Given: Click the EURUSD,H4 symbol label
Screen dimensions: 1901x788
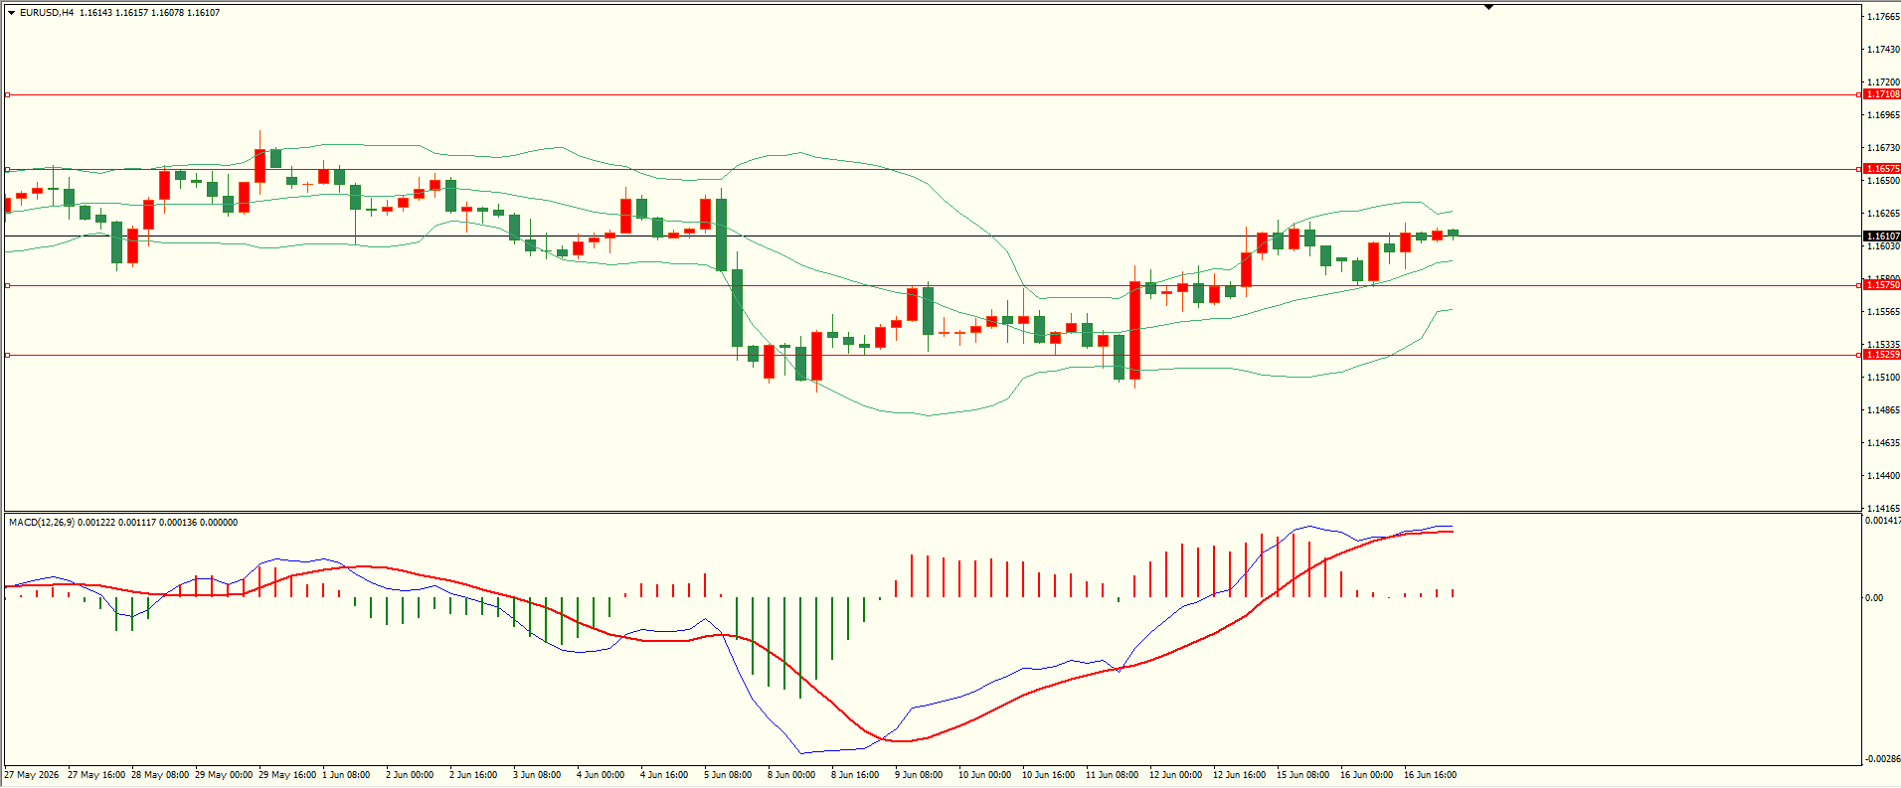Looking at the screenshot, I should 47,13.
